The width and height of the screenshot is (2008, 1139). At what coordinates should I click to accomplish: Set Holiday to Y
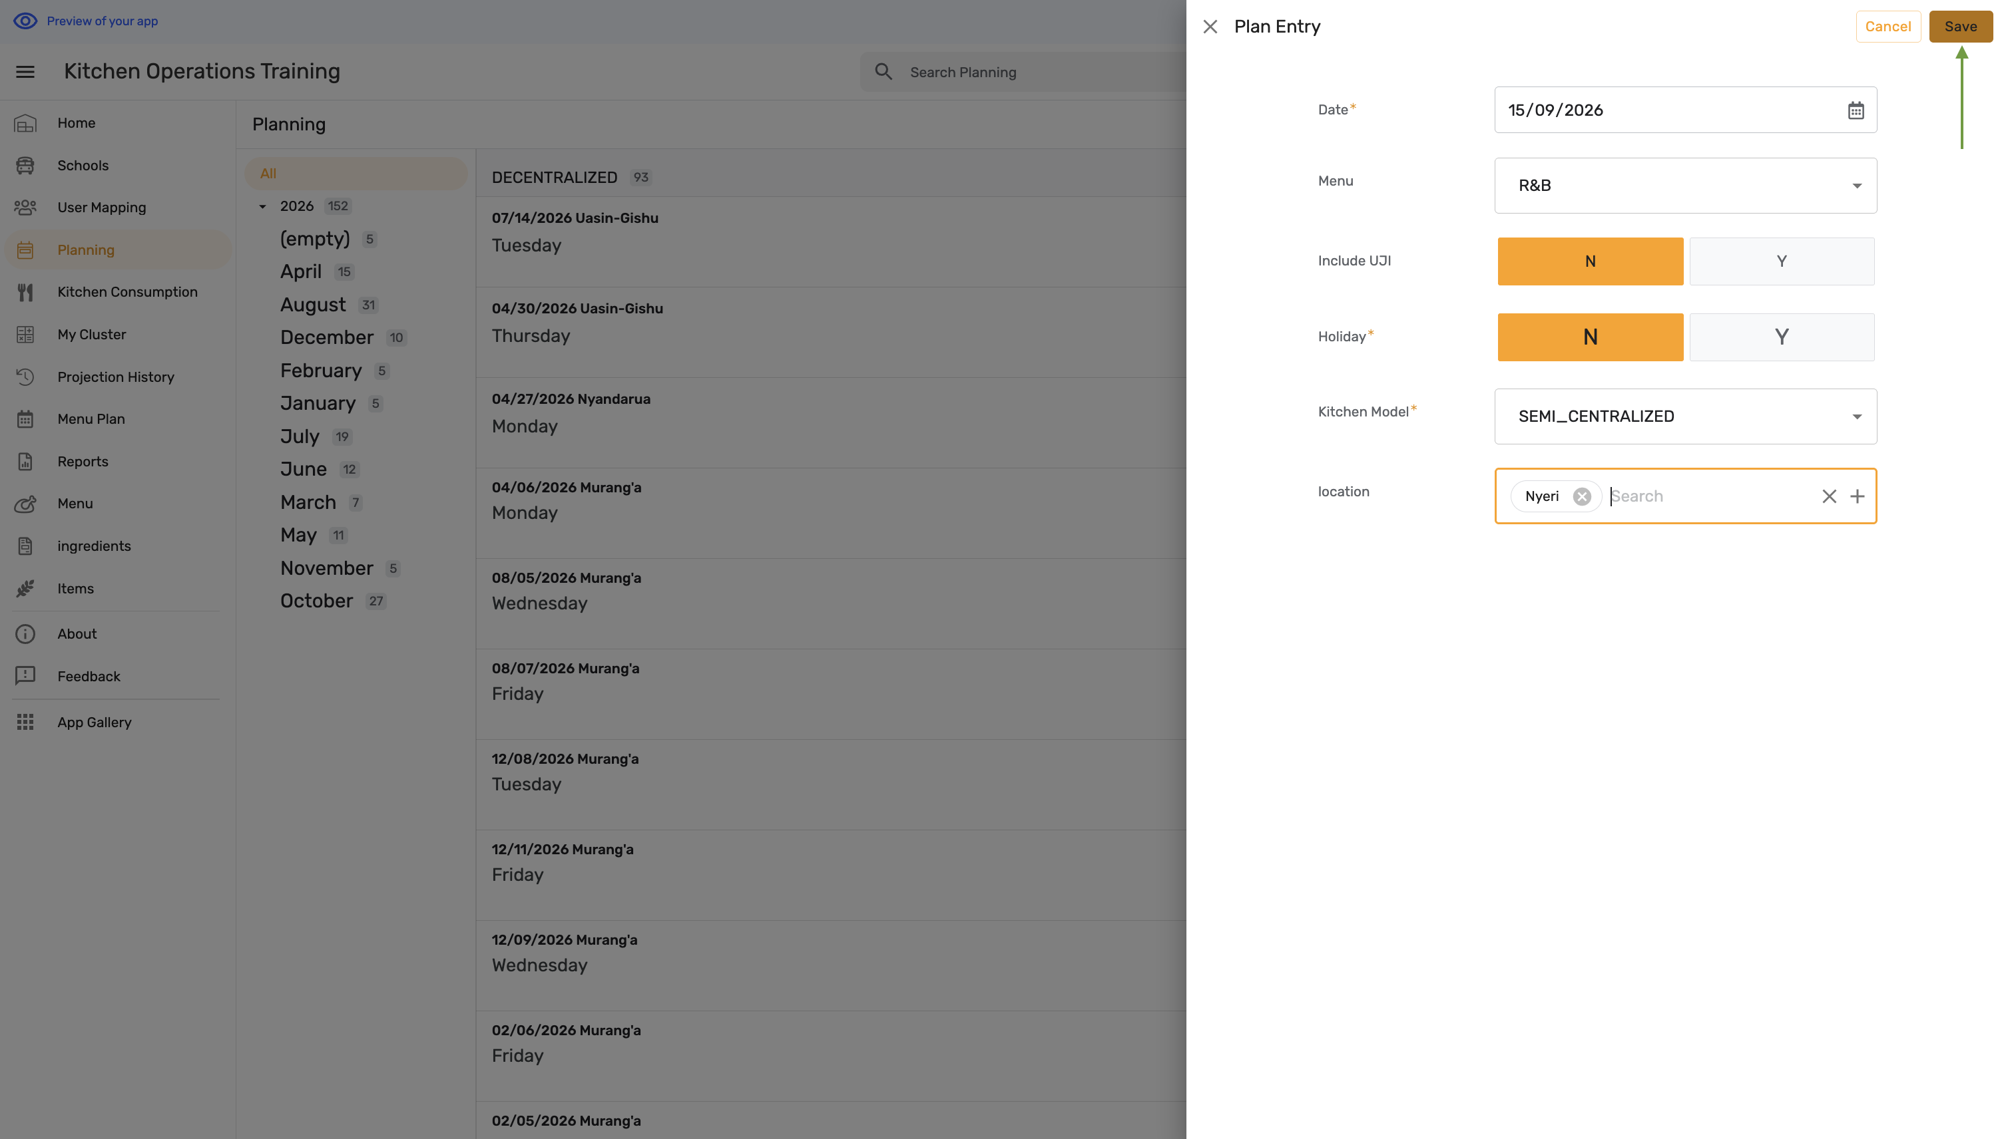[1781, 337]
